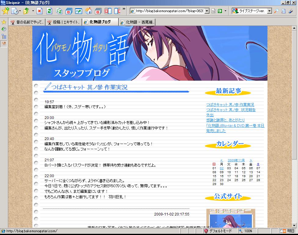
Task: Open the つばさキャット 其ノ参 作業実況 recent article link
Action: [230, 105]
